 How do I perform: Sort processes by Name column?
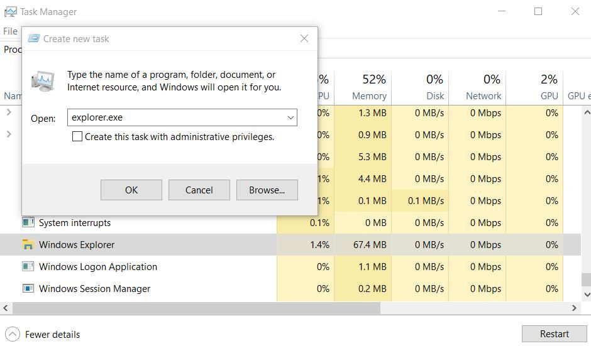tap(13, 96)
